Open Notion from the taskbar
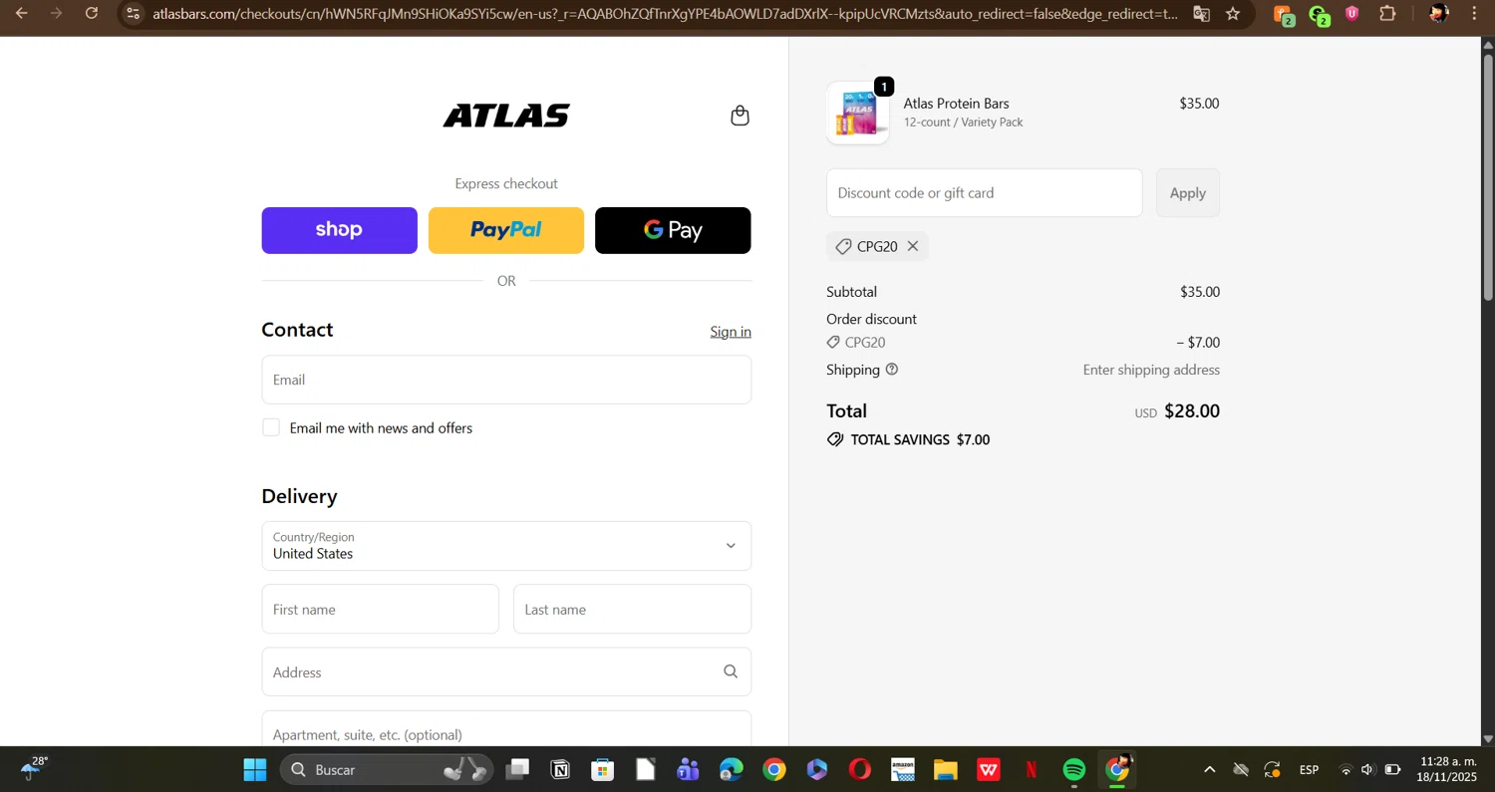 click(x=560, y=770)
